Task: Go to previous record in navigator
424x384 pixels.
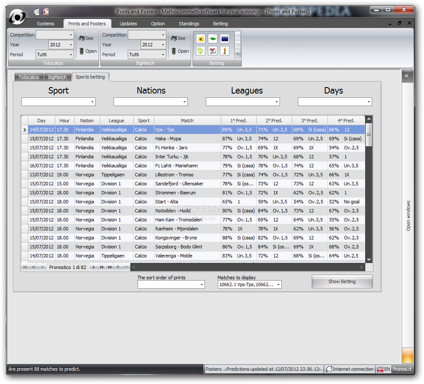Action: pos(42,267)
